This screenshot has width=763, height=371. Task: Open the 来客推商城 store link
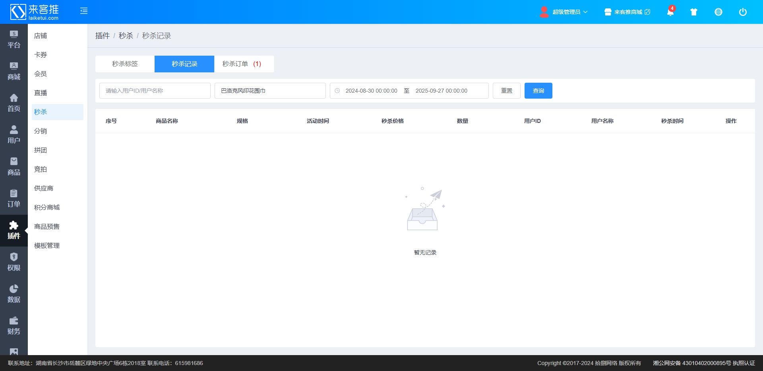coord(627,12)
